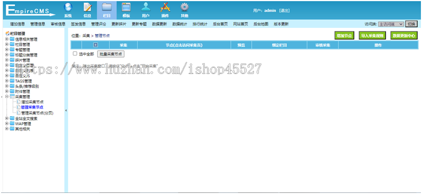Click the 审核采集 column header
Image resolution: width=422 pixels, height=194 pixels.
pos(323,45)
